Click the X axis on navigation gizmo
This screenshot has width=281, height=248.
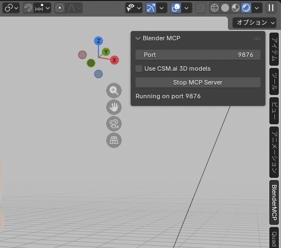point(115,60)
